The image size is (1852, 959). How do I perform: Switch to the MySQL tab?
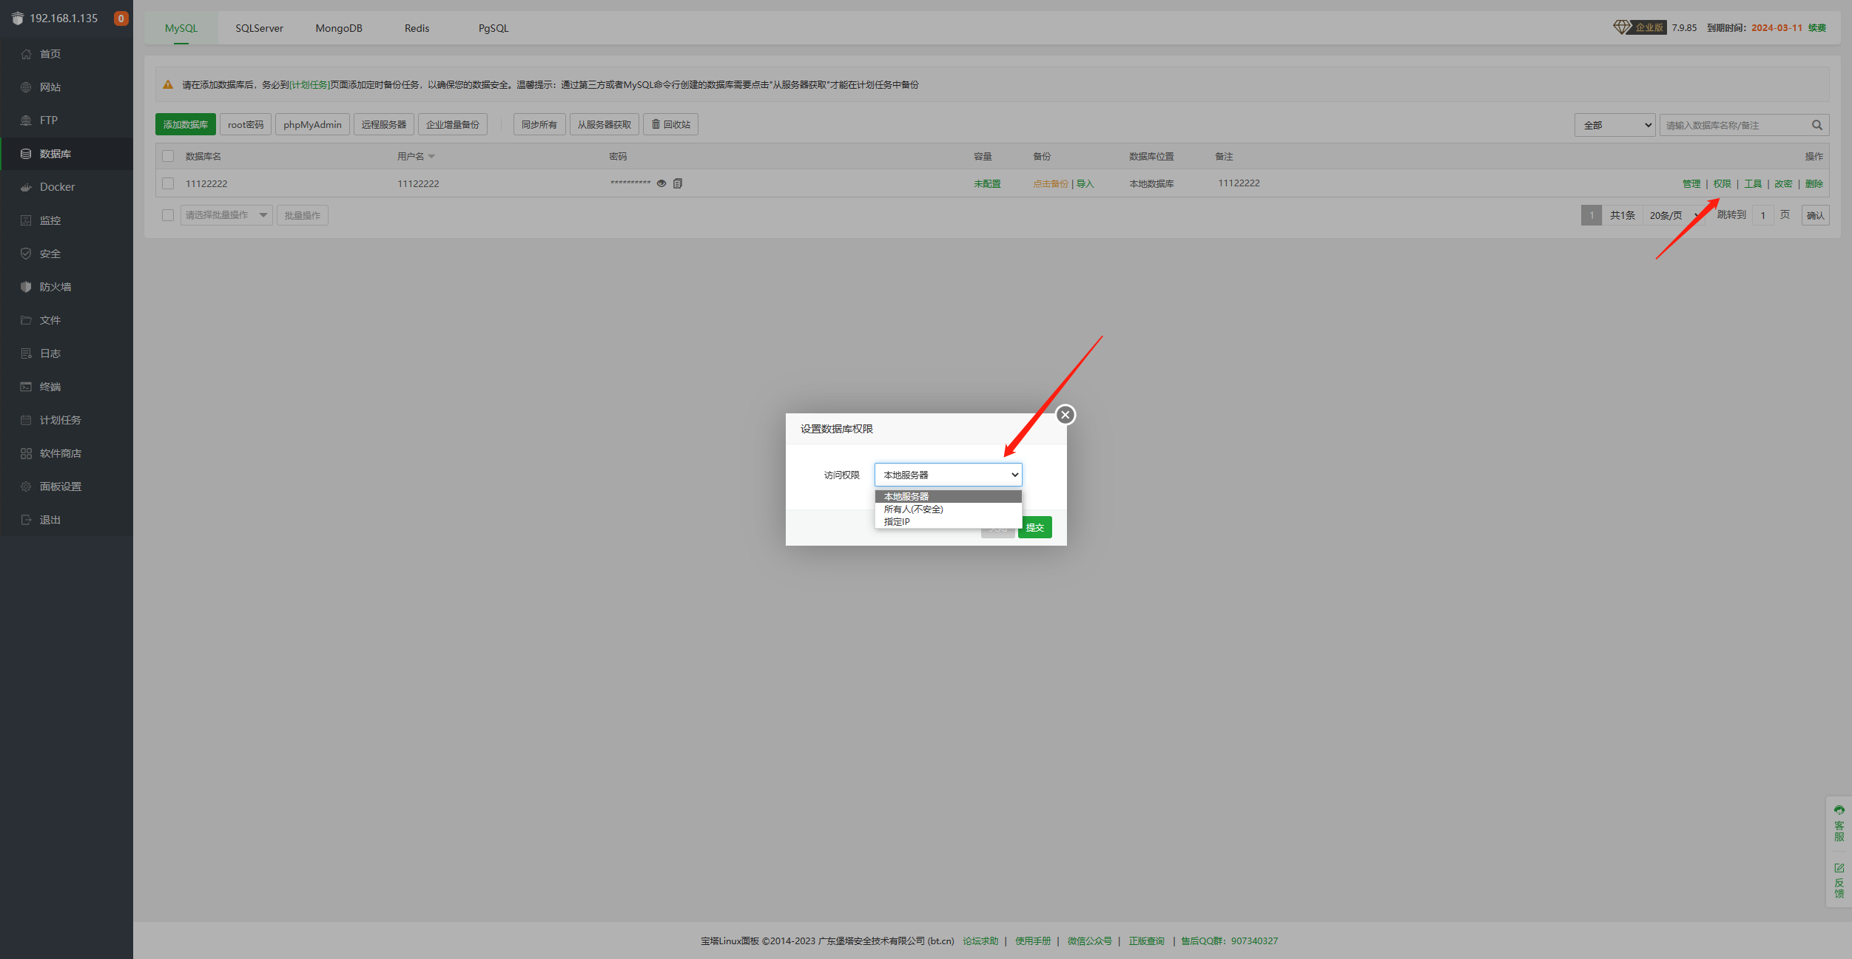[x=181, y=28]
